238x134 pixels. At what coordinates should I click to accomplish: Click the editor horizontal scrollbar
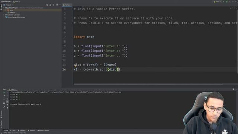(148, 84)
